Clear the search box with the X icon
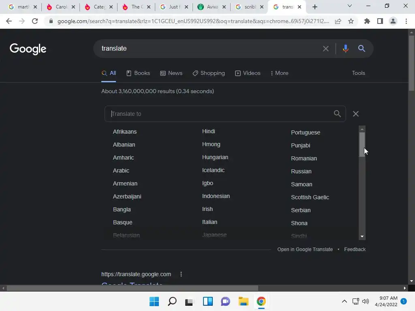 tap(326, 49)
